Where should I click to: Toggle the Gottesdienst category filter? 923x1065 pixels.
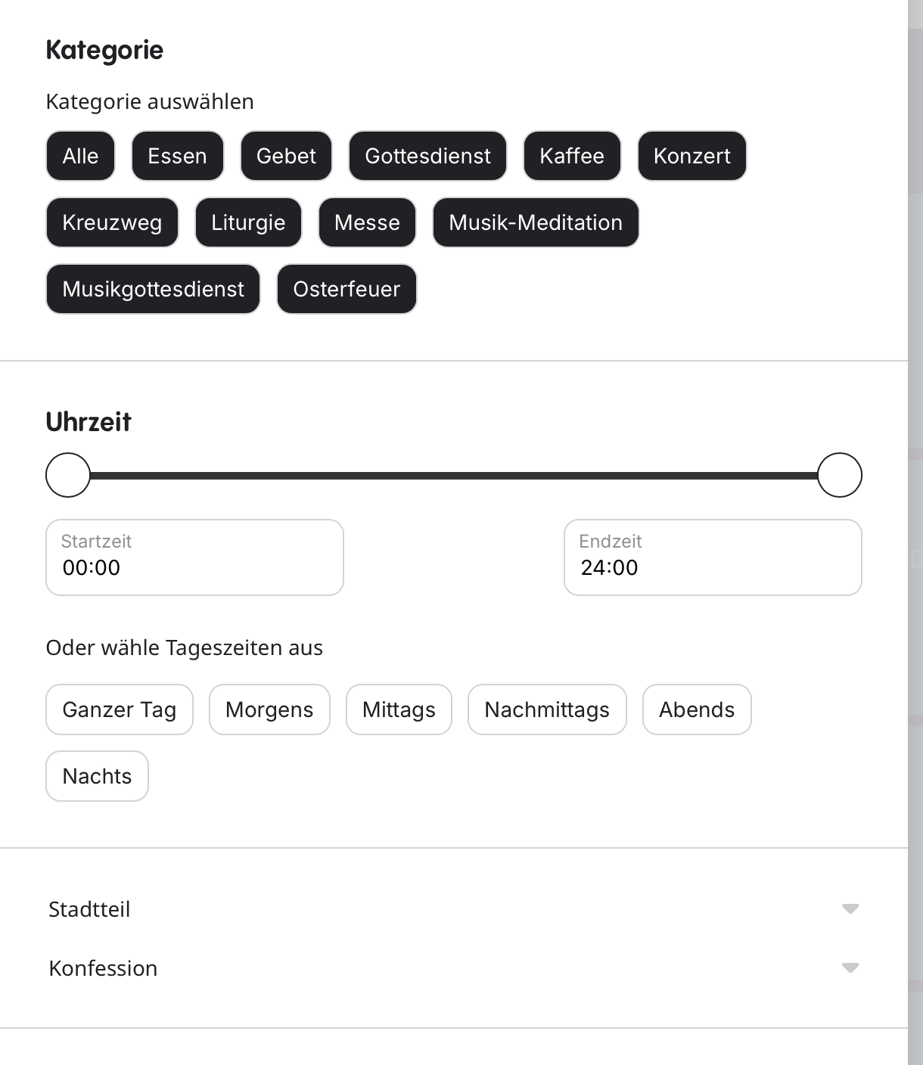click(x=427, y=156)
